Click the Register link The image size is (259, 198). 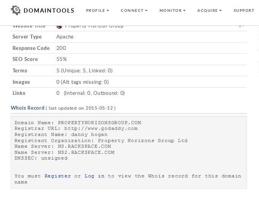58,176
